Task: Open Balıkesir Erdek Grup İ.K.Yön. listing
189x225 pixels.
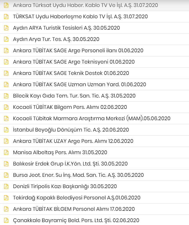Action: [x=70, y=164]
